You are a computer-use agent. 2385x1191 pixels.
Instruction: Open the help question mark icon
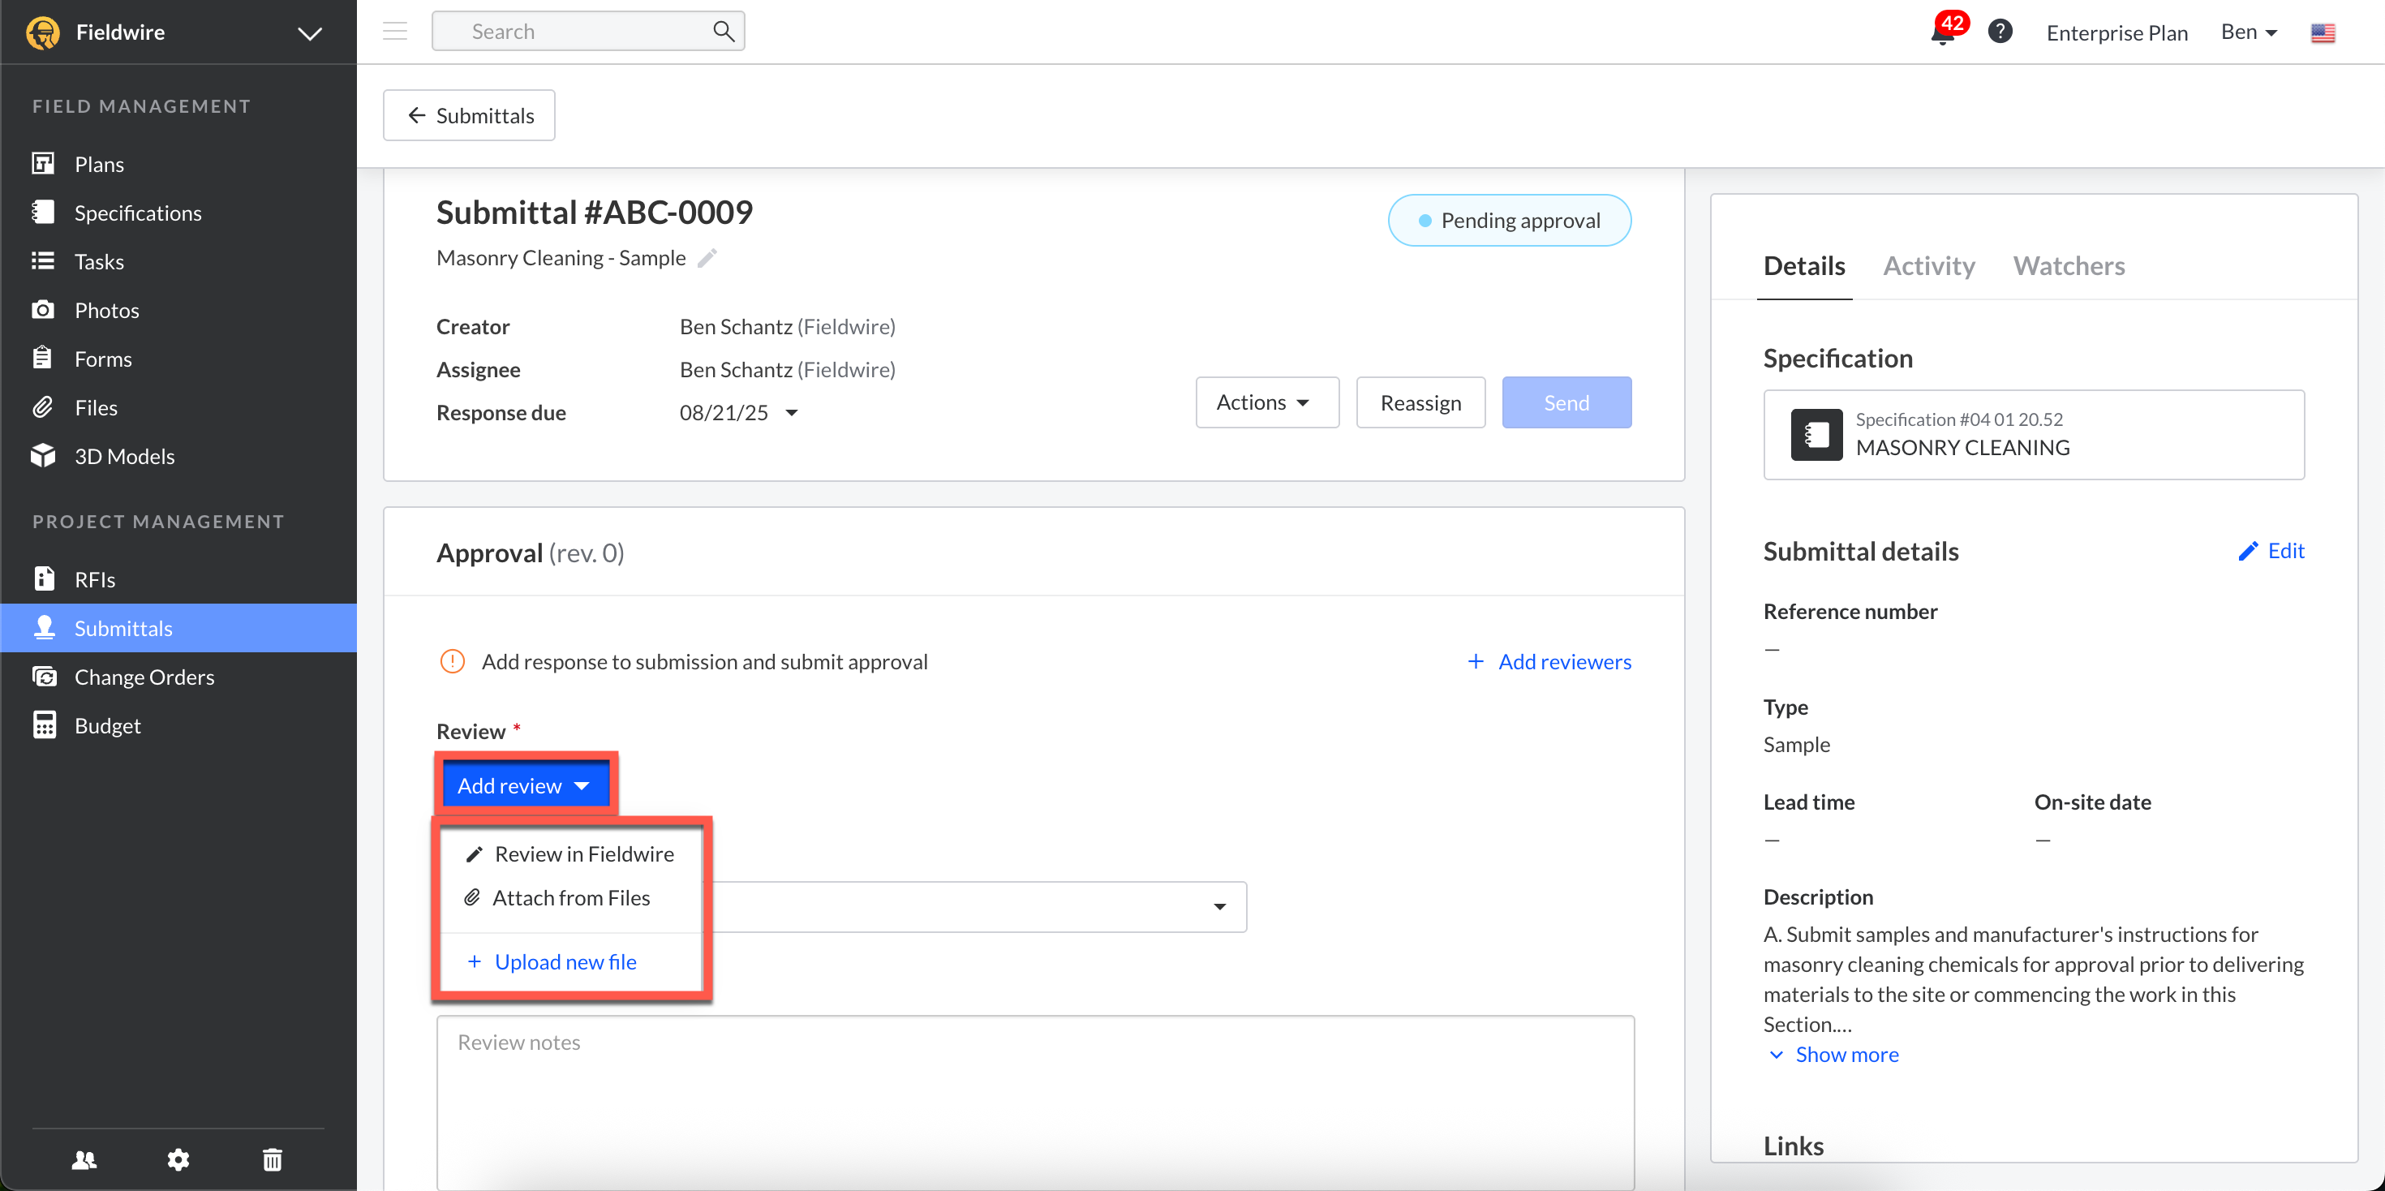pyautogui.click(x=2000, y=32)
